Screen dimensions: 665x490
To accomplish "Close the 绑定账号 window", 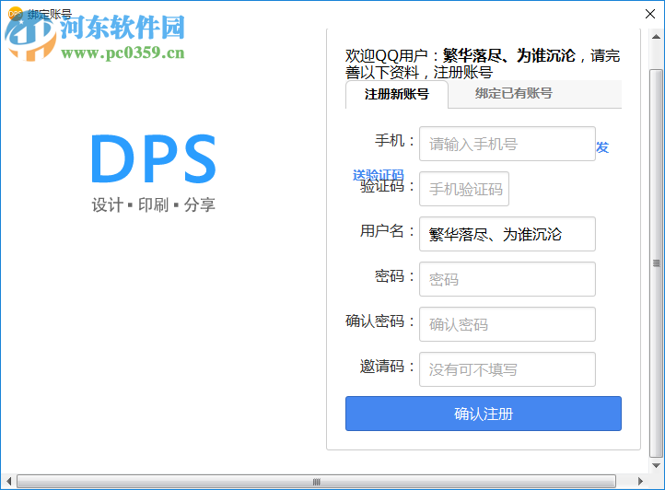I will 649,14.
